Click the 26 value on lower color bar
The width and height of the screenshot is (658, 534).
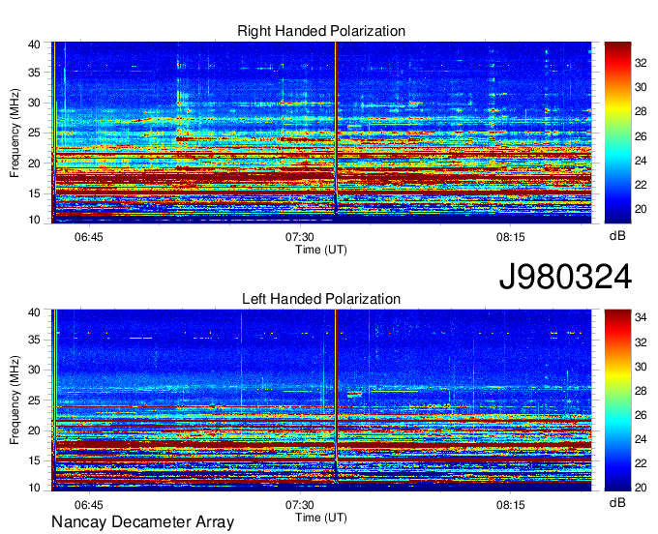[x=641, y=415]
